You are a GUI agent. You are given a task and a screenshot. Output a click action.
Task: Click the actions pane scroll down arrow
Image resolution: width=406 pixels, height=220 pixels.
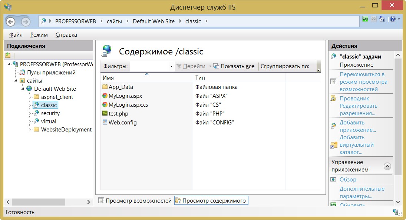(398, 202)
